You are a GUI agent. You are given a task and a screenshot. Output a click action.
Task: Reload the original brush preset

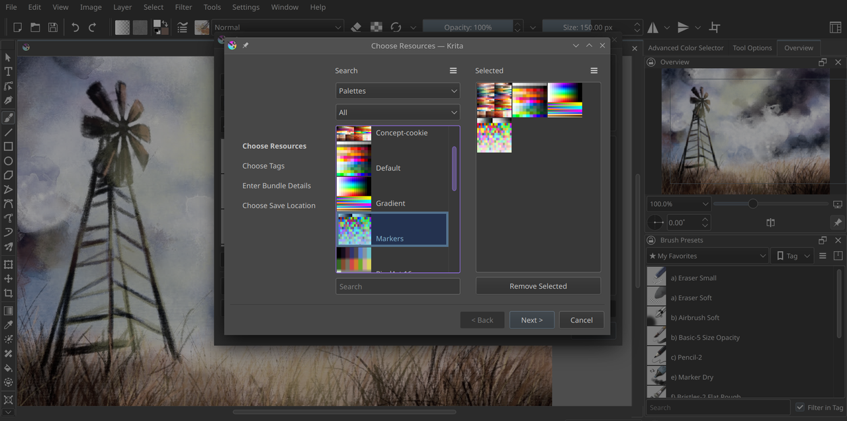coord(396,27)
